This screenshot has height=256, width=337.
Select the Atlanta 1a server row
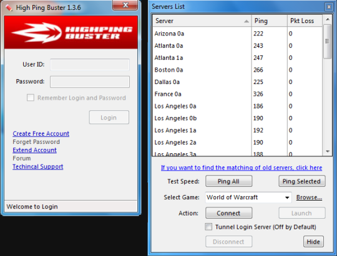pyautogui.click(x=237, y=58)
